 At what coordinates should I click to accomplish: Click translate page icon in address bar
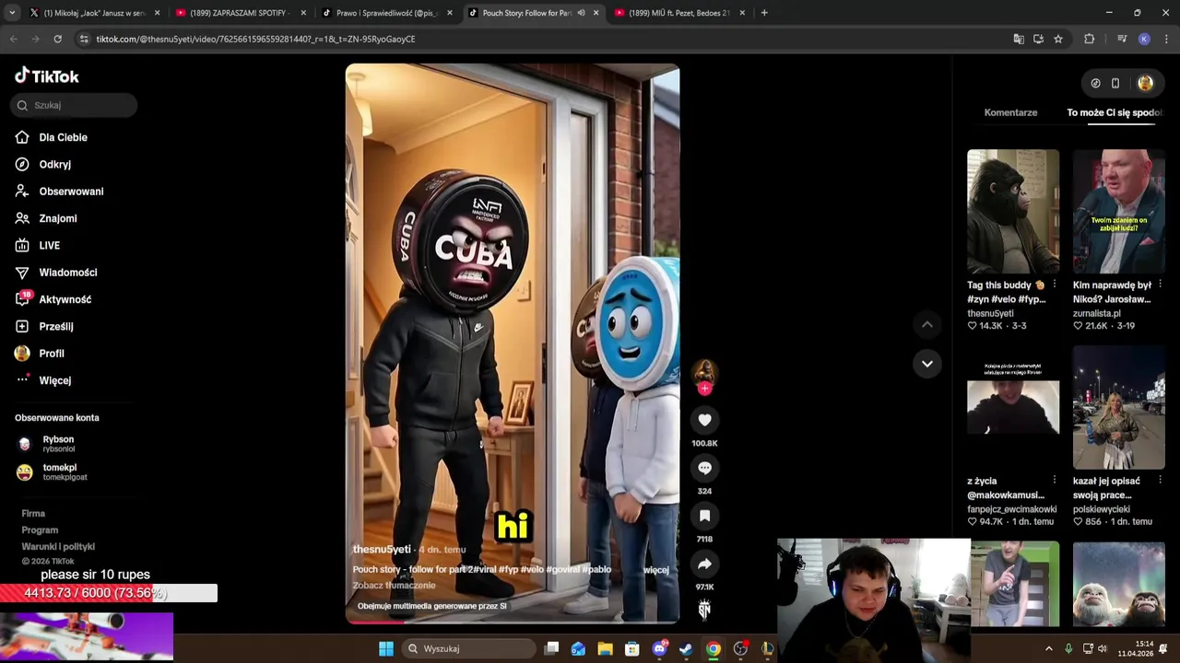click(x=1019, y=39)
